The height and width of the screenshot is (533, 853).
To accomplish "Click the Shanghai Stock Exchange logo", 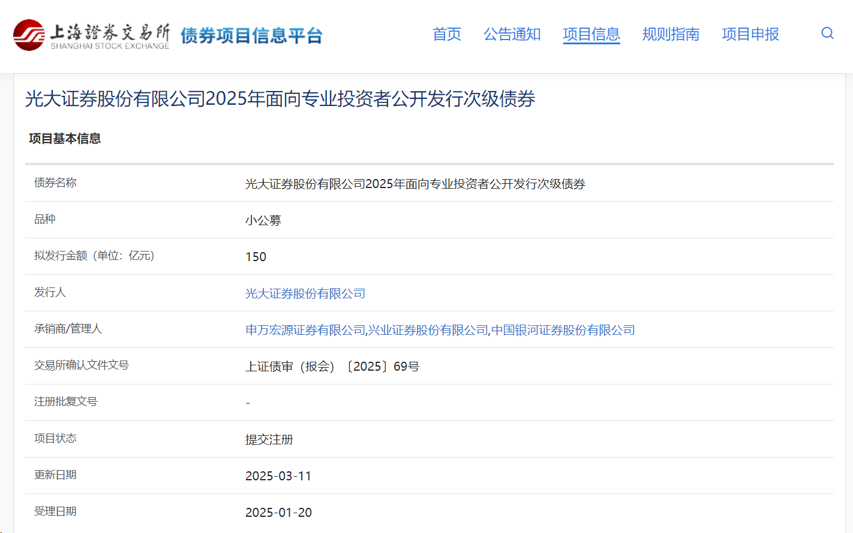I will click(91, 35).
